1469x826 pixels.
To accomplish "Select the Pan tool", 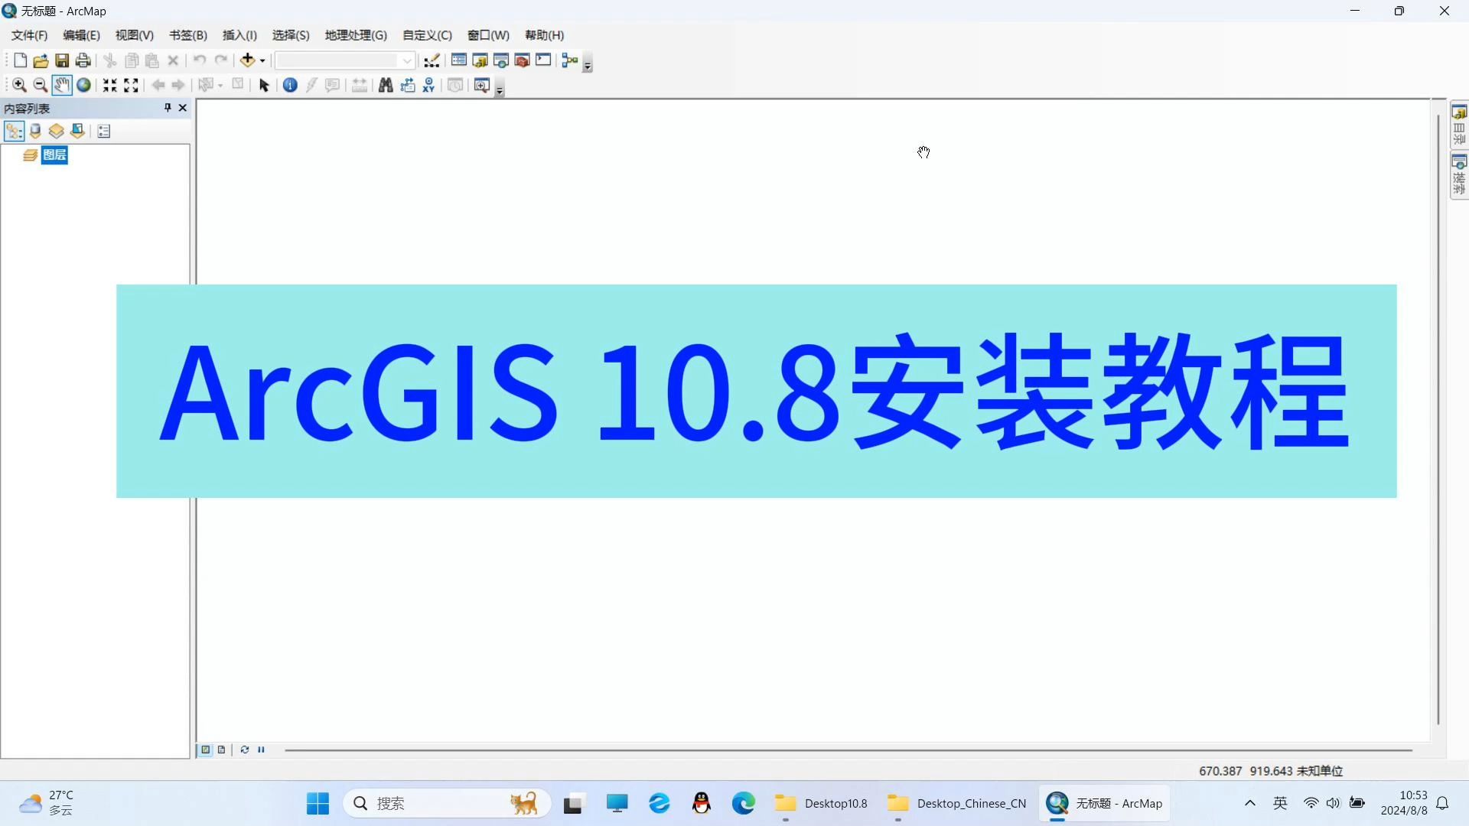I will [61, 85].
